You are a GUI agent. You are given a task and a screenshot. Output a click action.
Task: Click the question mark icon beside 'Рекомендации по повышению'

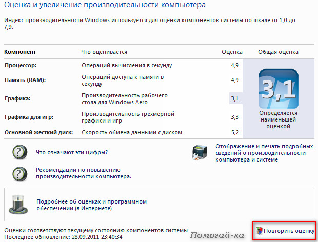[x=19, y=174]
